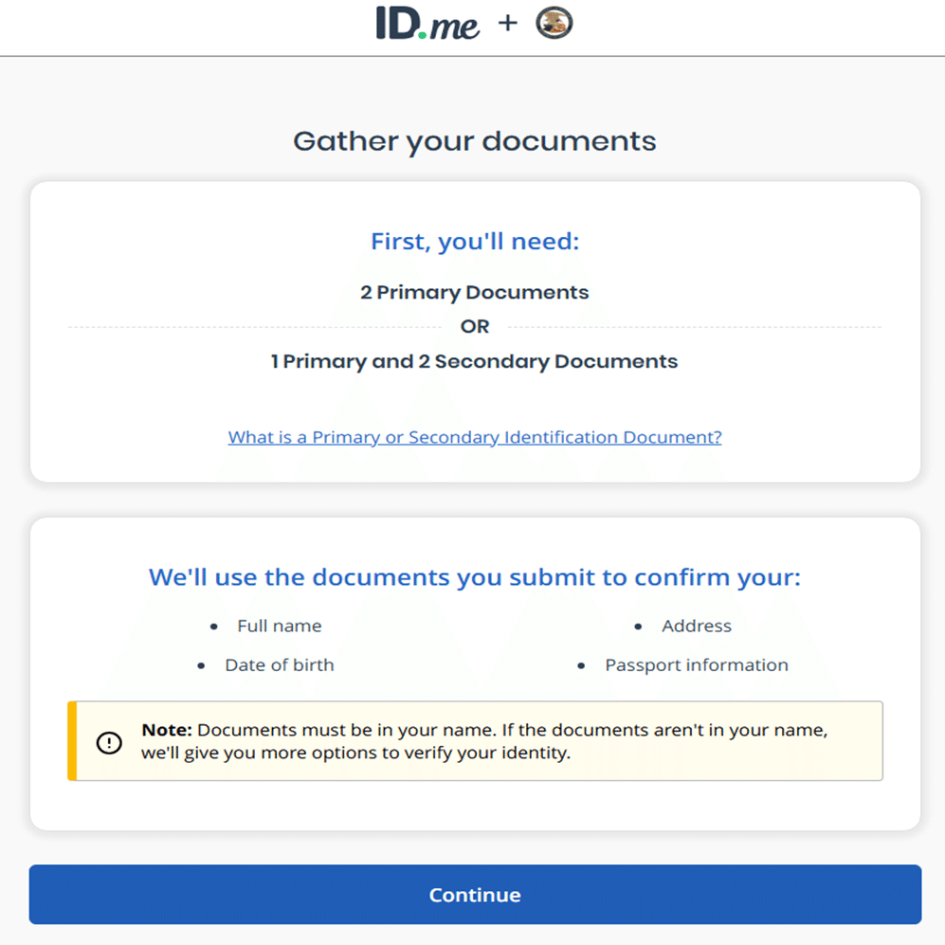Select the '2 Primary Documents' text

click(x=474, y=292)
